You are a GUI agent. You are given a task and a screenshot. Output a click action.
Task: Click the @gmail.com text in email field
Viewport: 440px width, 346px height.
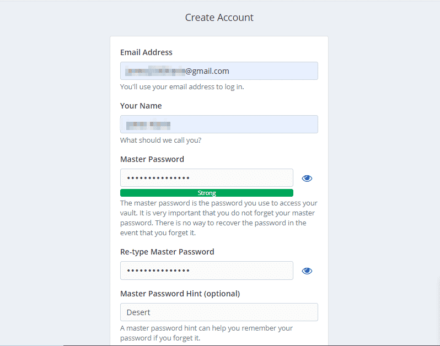point(207,71)
